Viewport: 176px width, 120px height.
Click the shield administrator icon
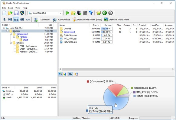(22, 13)
